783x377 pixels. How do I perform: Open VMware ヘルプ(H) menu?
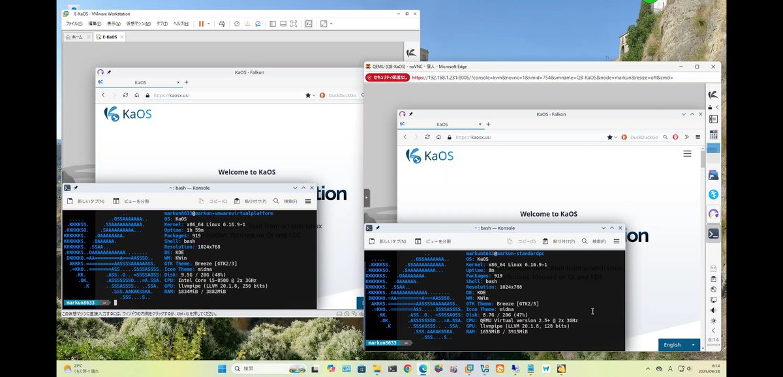[181, 23]
